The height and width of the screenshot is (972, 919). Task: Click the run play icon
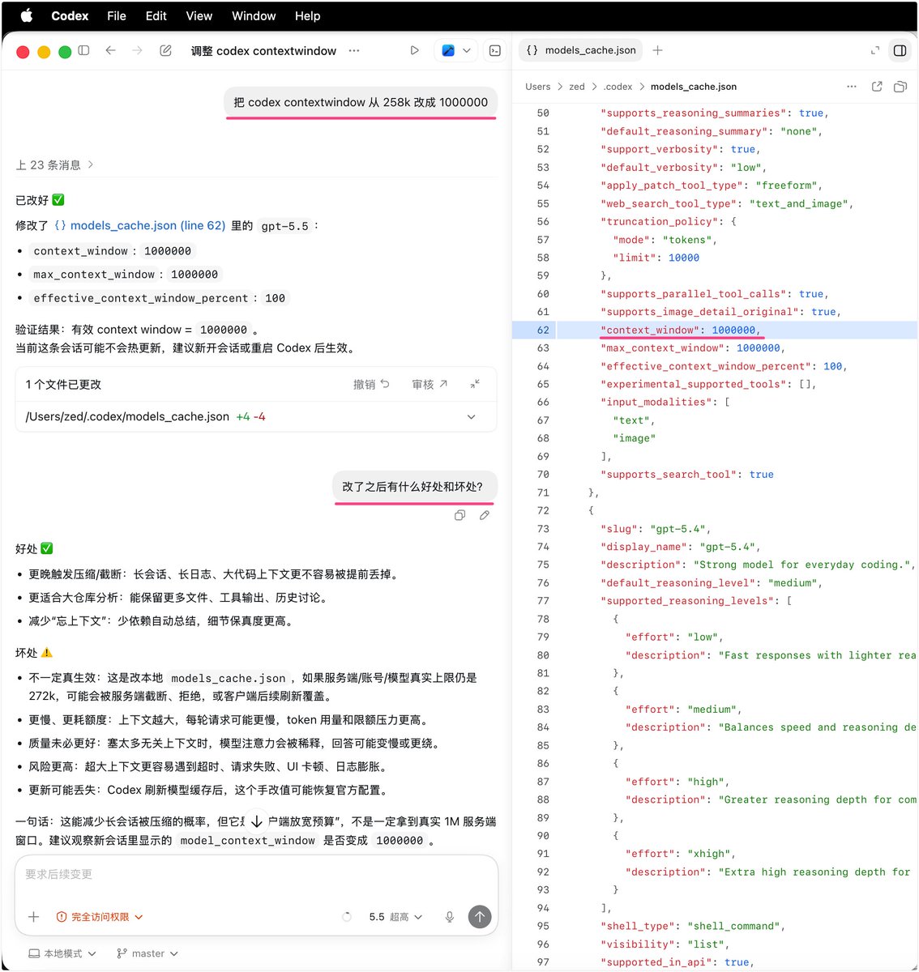[414, 50]
